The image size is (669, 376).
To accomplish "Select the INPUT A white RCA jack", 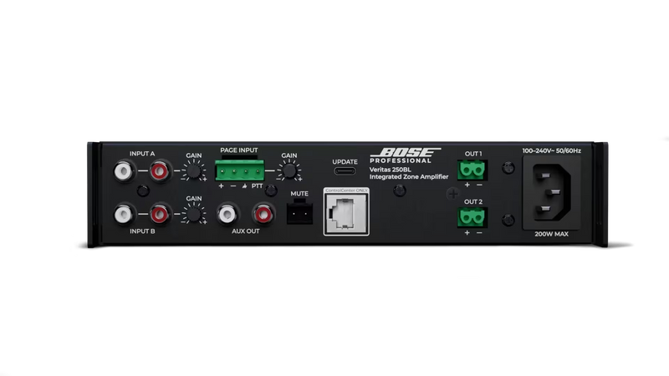I will point(123,171).
